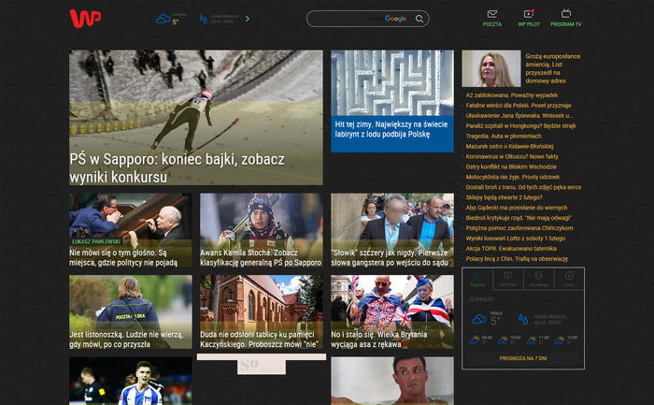Open 'Hit tej zimy' labyrinth headline
This screenshot has height=405, width=654.
pyautogui.click(x=391, y=129)
